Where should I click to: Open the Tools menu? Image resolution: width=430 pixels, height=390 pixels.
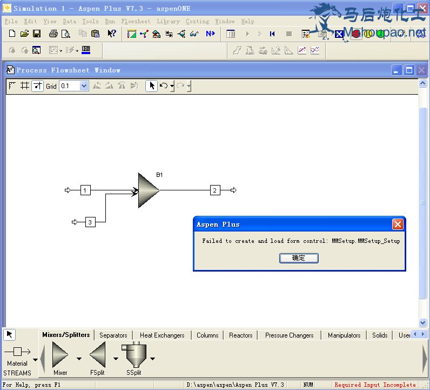(x=90, y=21)
